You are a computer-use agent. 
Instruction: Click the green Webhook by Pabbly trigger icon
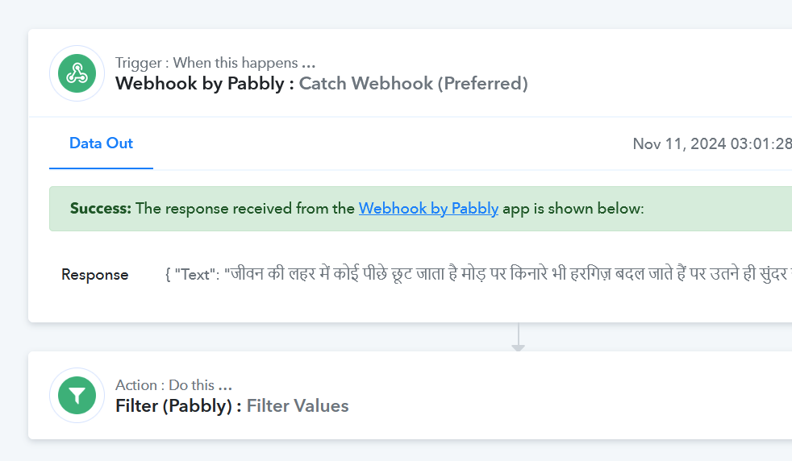tap(77, 73)
